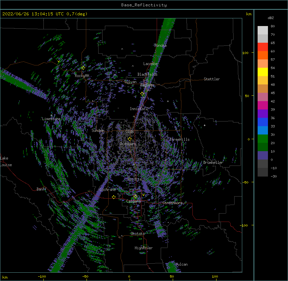
Task: Click the yellow marker above Calgary label
Action: (135, 197)
